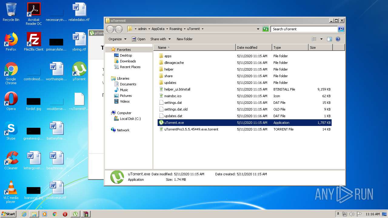Click the AppData breadcrumb segment

click(x=158, y=29)
